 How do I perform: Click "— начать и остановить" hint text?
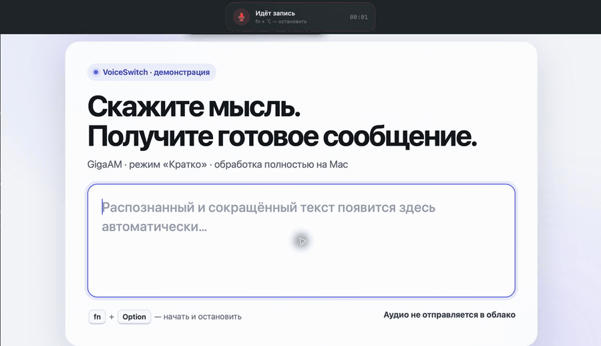click(x=198, y=317)
